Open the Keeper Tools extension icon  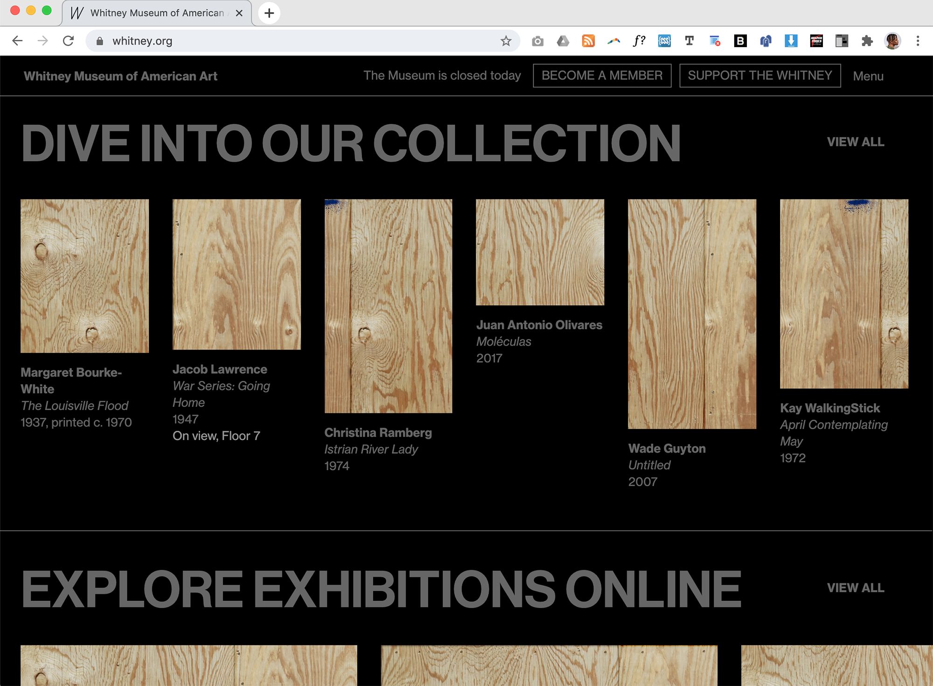[816, 41]
